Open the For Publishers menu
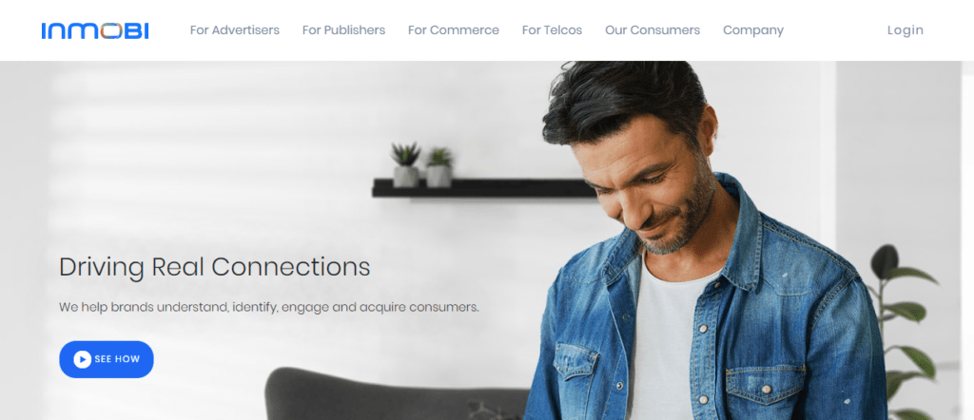The width and height of the screenshot is (974, 420). click(343, 30)
